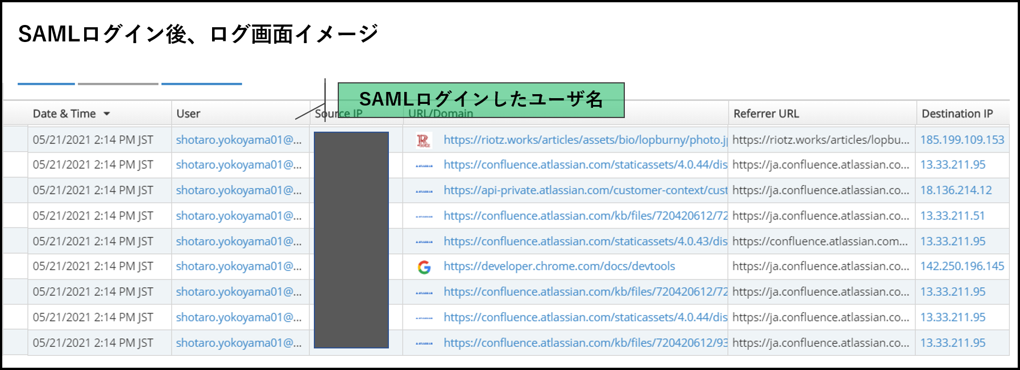Click Atlassian favicon beside kb/files/720420612/93 URL
The width and height of the screenshot is (1020, 370).
pyautogui.click(x=424, y=343)
